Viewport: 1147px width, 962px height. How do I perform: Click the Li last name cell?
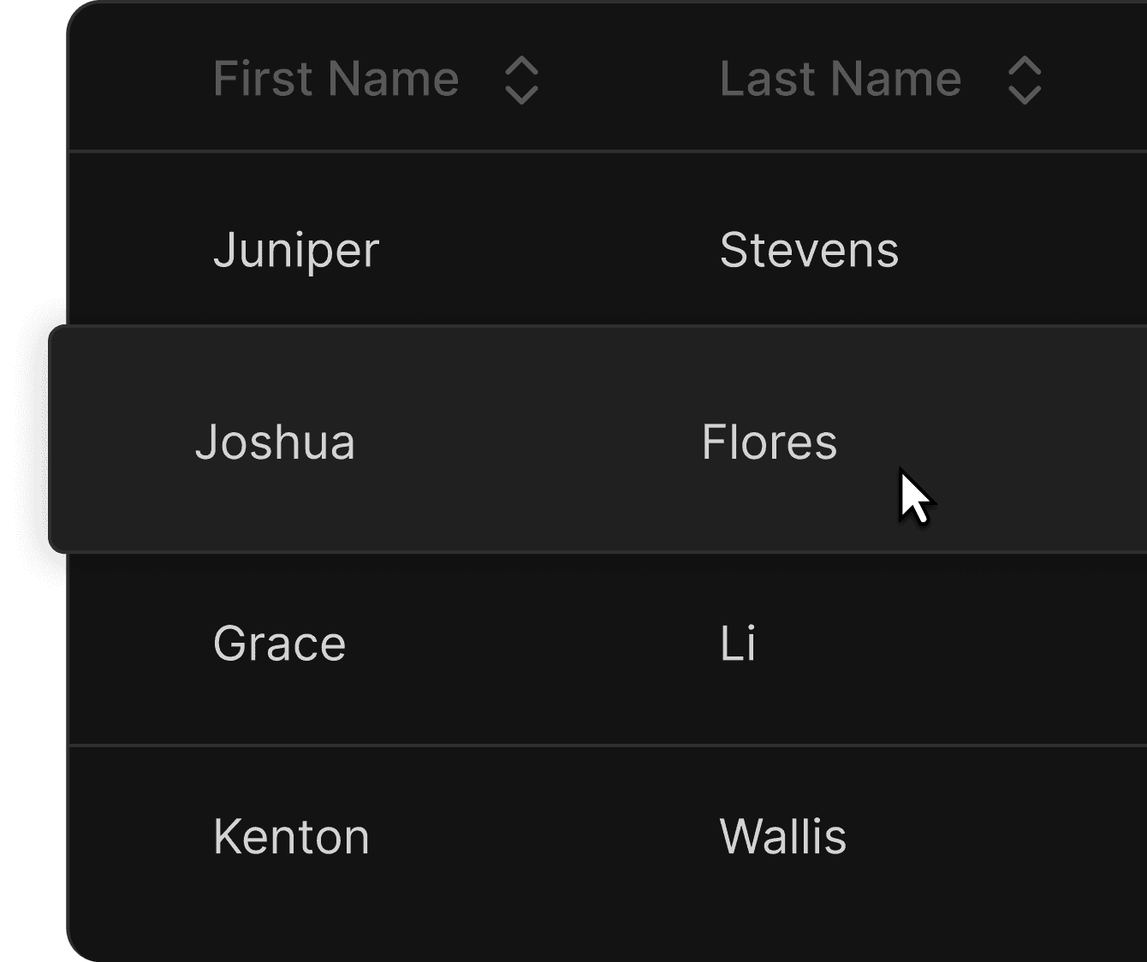tap(738, 644)
